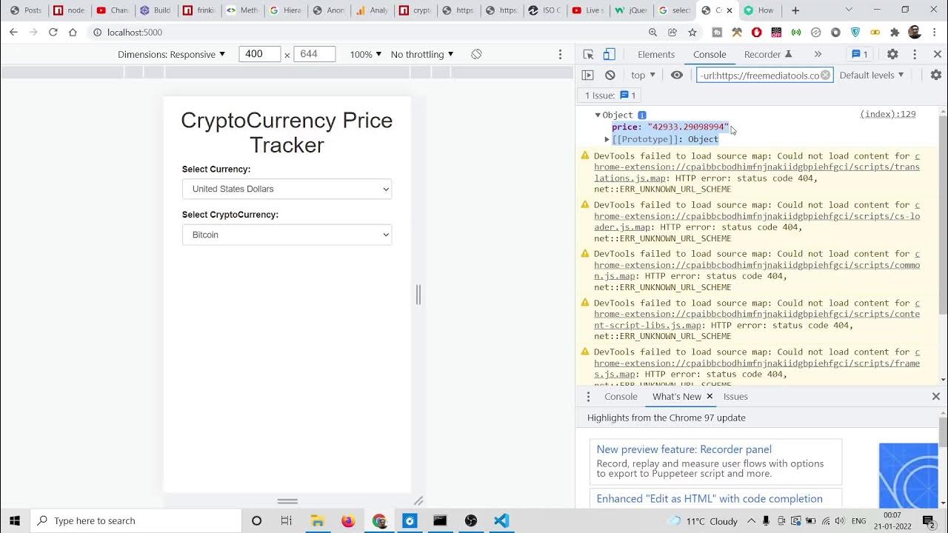Click the viewport width input field
The image size is (948, 533).
(x=259, y=54)
